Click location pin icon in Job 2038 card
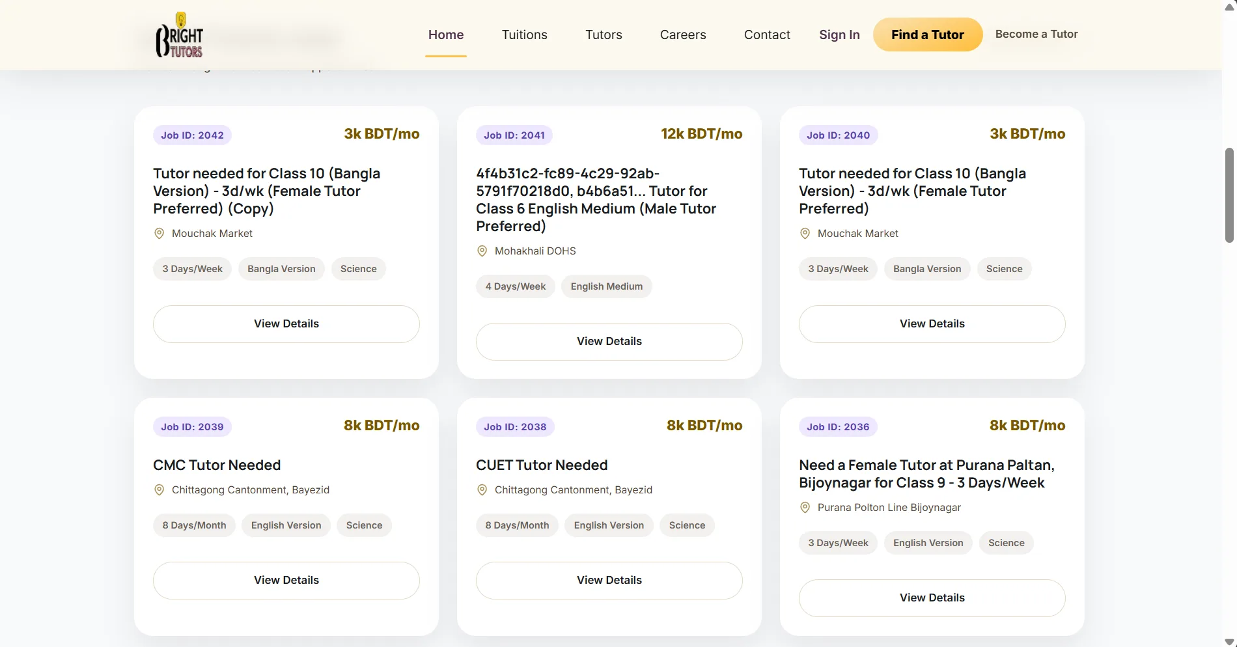The width and height of the screenshot is (1237, 647). tap(482, 490)
